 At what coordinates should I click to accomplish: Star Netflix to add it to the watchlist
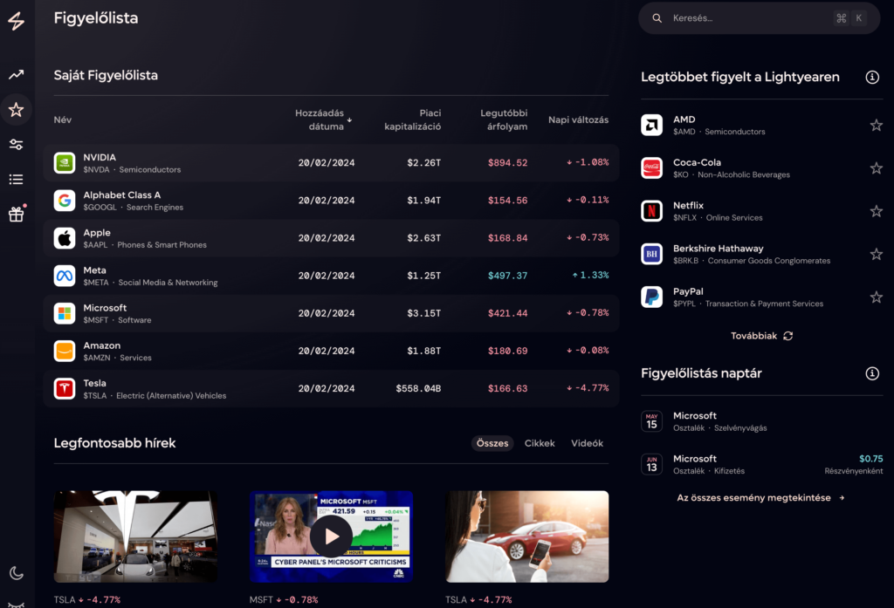click(x=876, y=211)
